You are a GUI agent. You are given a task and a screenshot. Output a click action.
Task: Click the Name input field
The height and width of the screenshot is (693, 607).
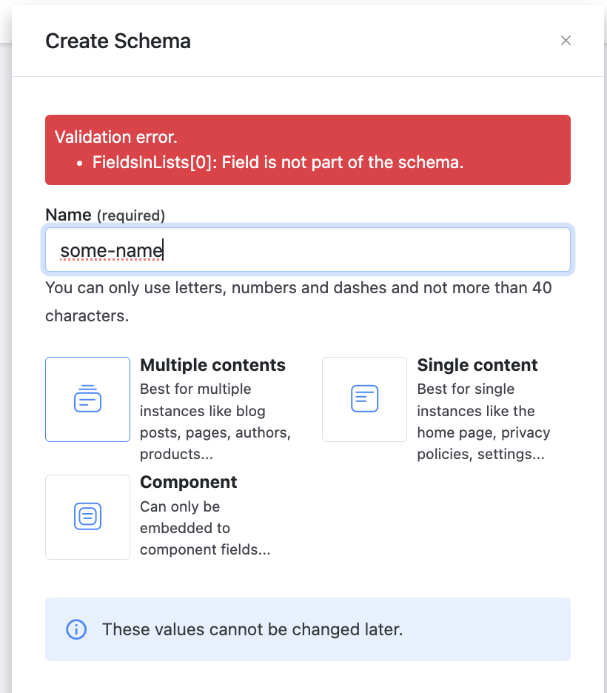(x=307, y=250)
